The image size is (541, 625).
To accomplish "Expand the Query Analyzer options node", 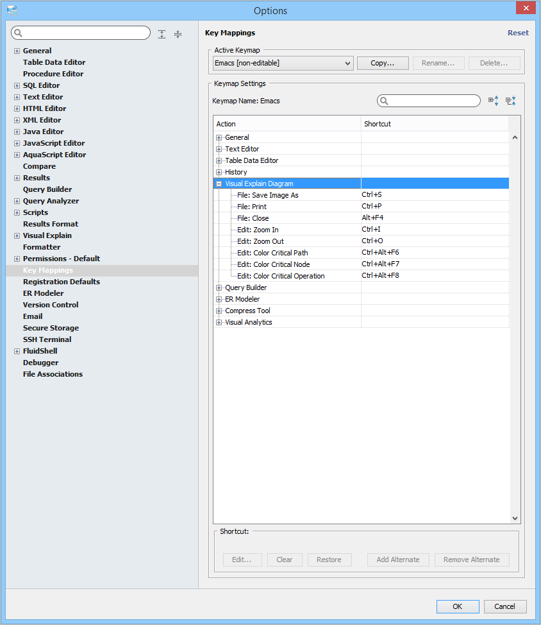I will pyautogui.click(x=17, y=201).
